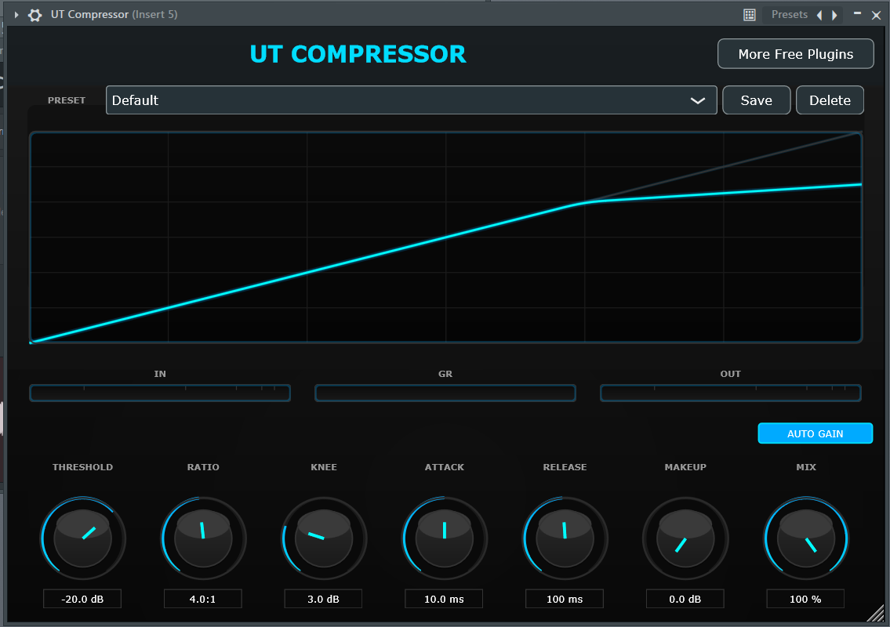Screen dimensions: 890x627
Task: Click the Makeup knob
Action: [x=685, y=538]
